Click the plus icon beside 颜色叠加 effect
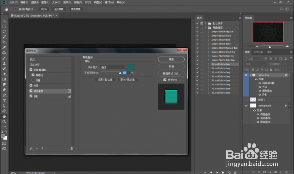Screen dimensions: 294x174 coord(69,91)
